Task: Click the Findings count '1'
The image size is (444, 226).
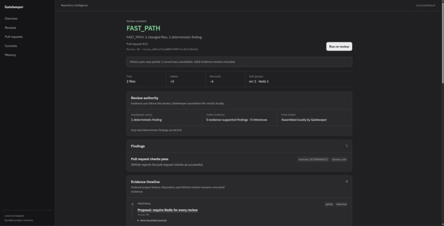Action: pos(346,146)
